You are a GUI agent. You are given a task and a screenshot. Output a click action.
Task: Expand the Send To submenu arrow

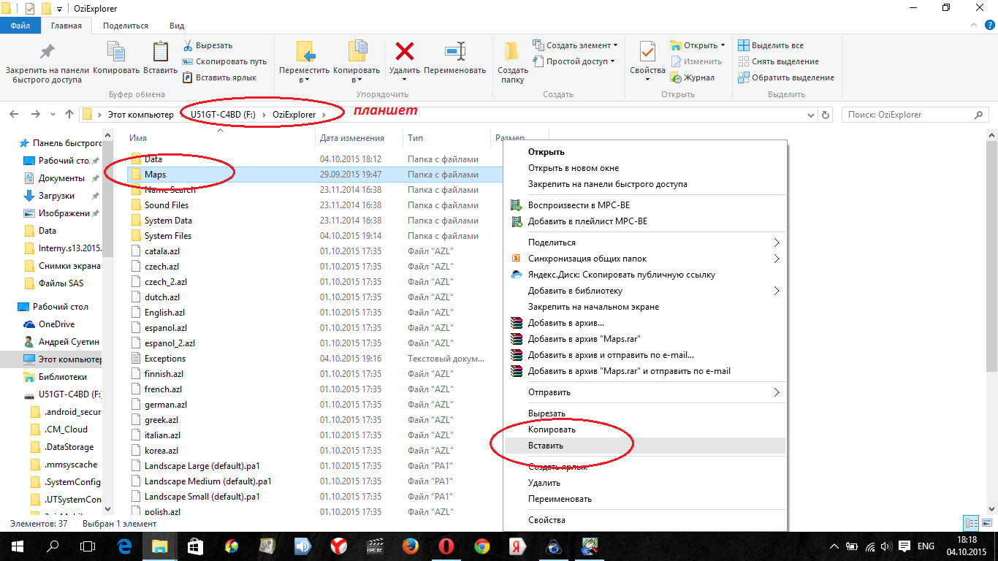pyautogui.click(x=776, y=392)
